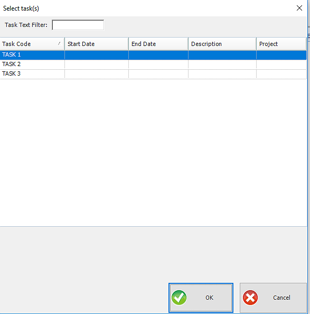Dismiss the dialog with Cancel label
The image size is (310, 314).
point(281,298)
